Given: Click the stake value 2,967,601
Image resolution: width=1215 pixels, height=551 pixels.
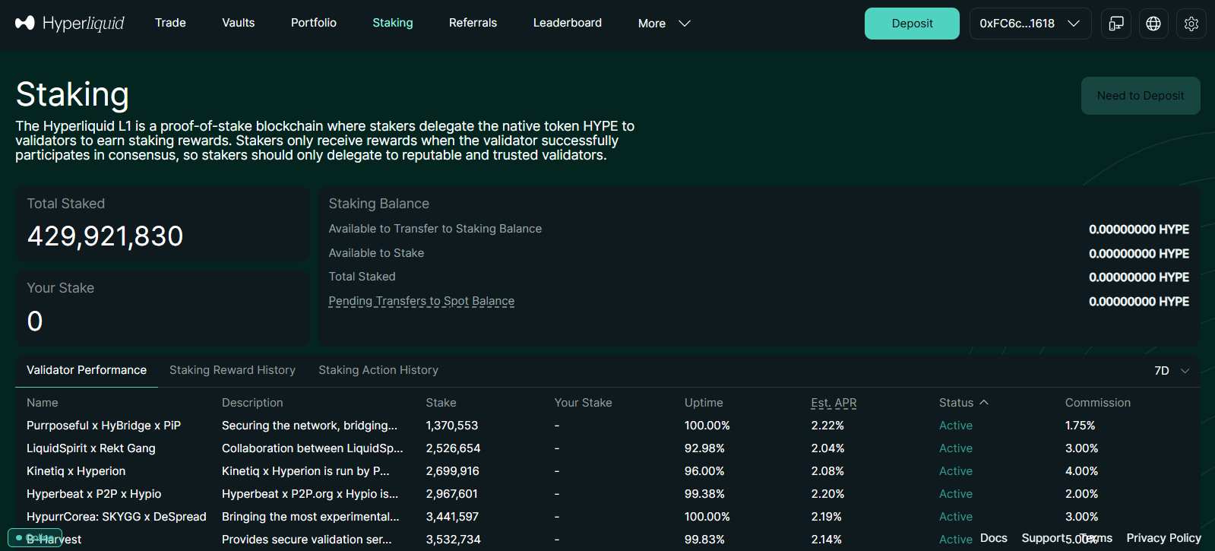Looking at the screenshot, I should (452, 494).
